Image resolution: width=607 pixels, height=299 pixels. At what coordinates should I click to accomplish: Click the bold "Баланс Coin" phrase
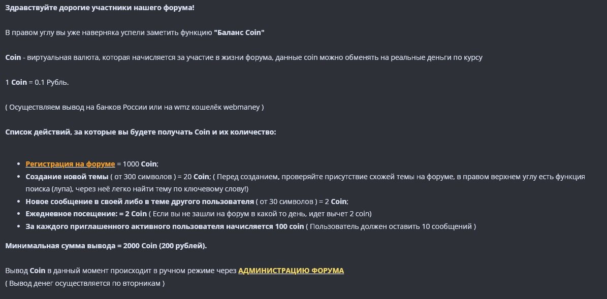pyautogui.click(x=239, y=32)
